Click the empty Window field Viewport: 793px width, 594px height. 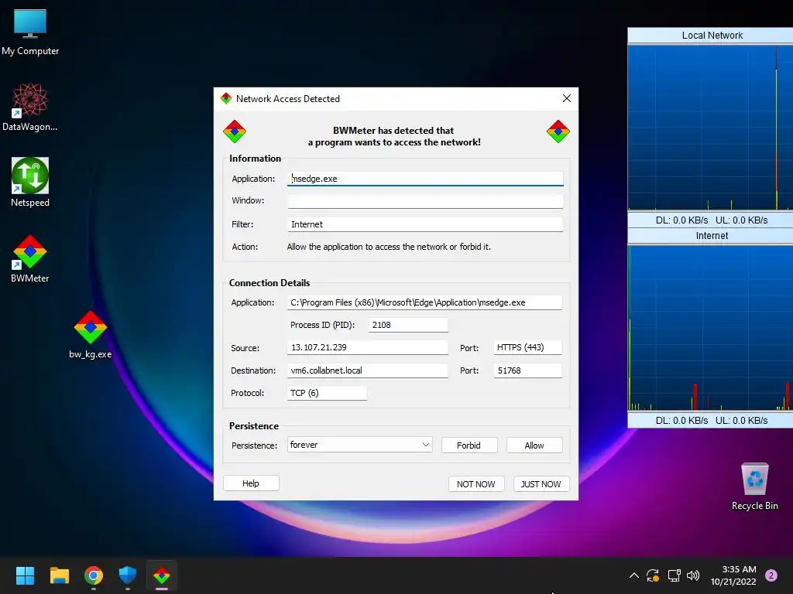pyautogui.click(x=425, y=200)
